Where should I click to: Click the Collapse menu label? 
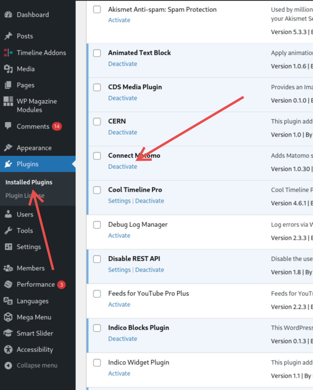[x=37, y=365]
